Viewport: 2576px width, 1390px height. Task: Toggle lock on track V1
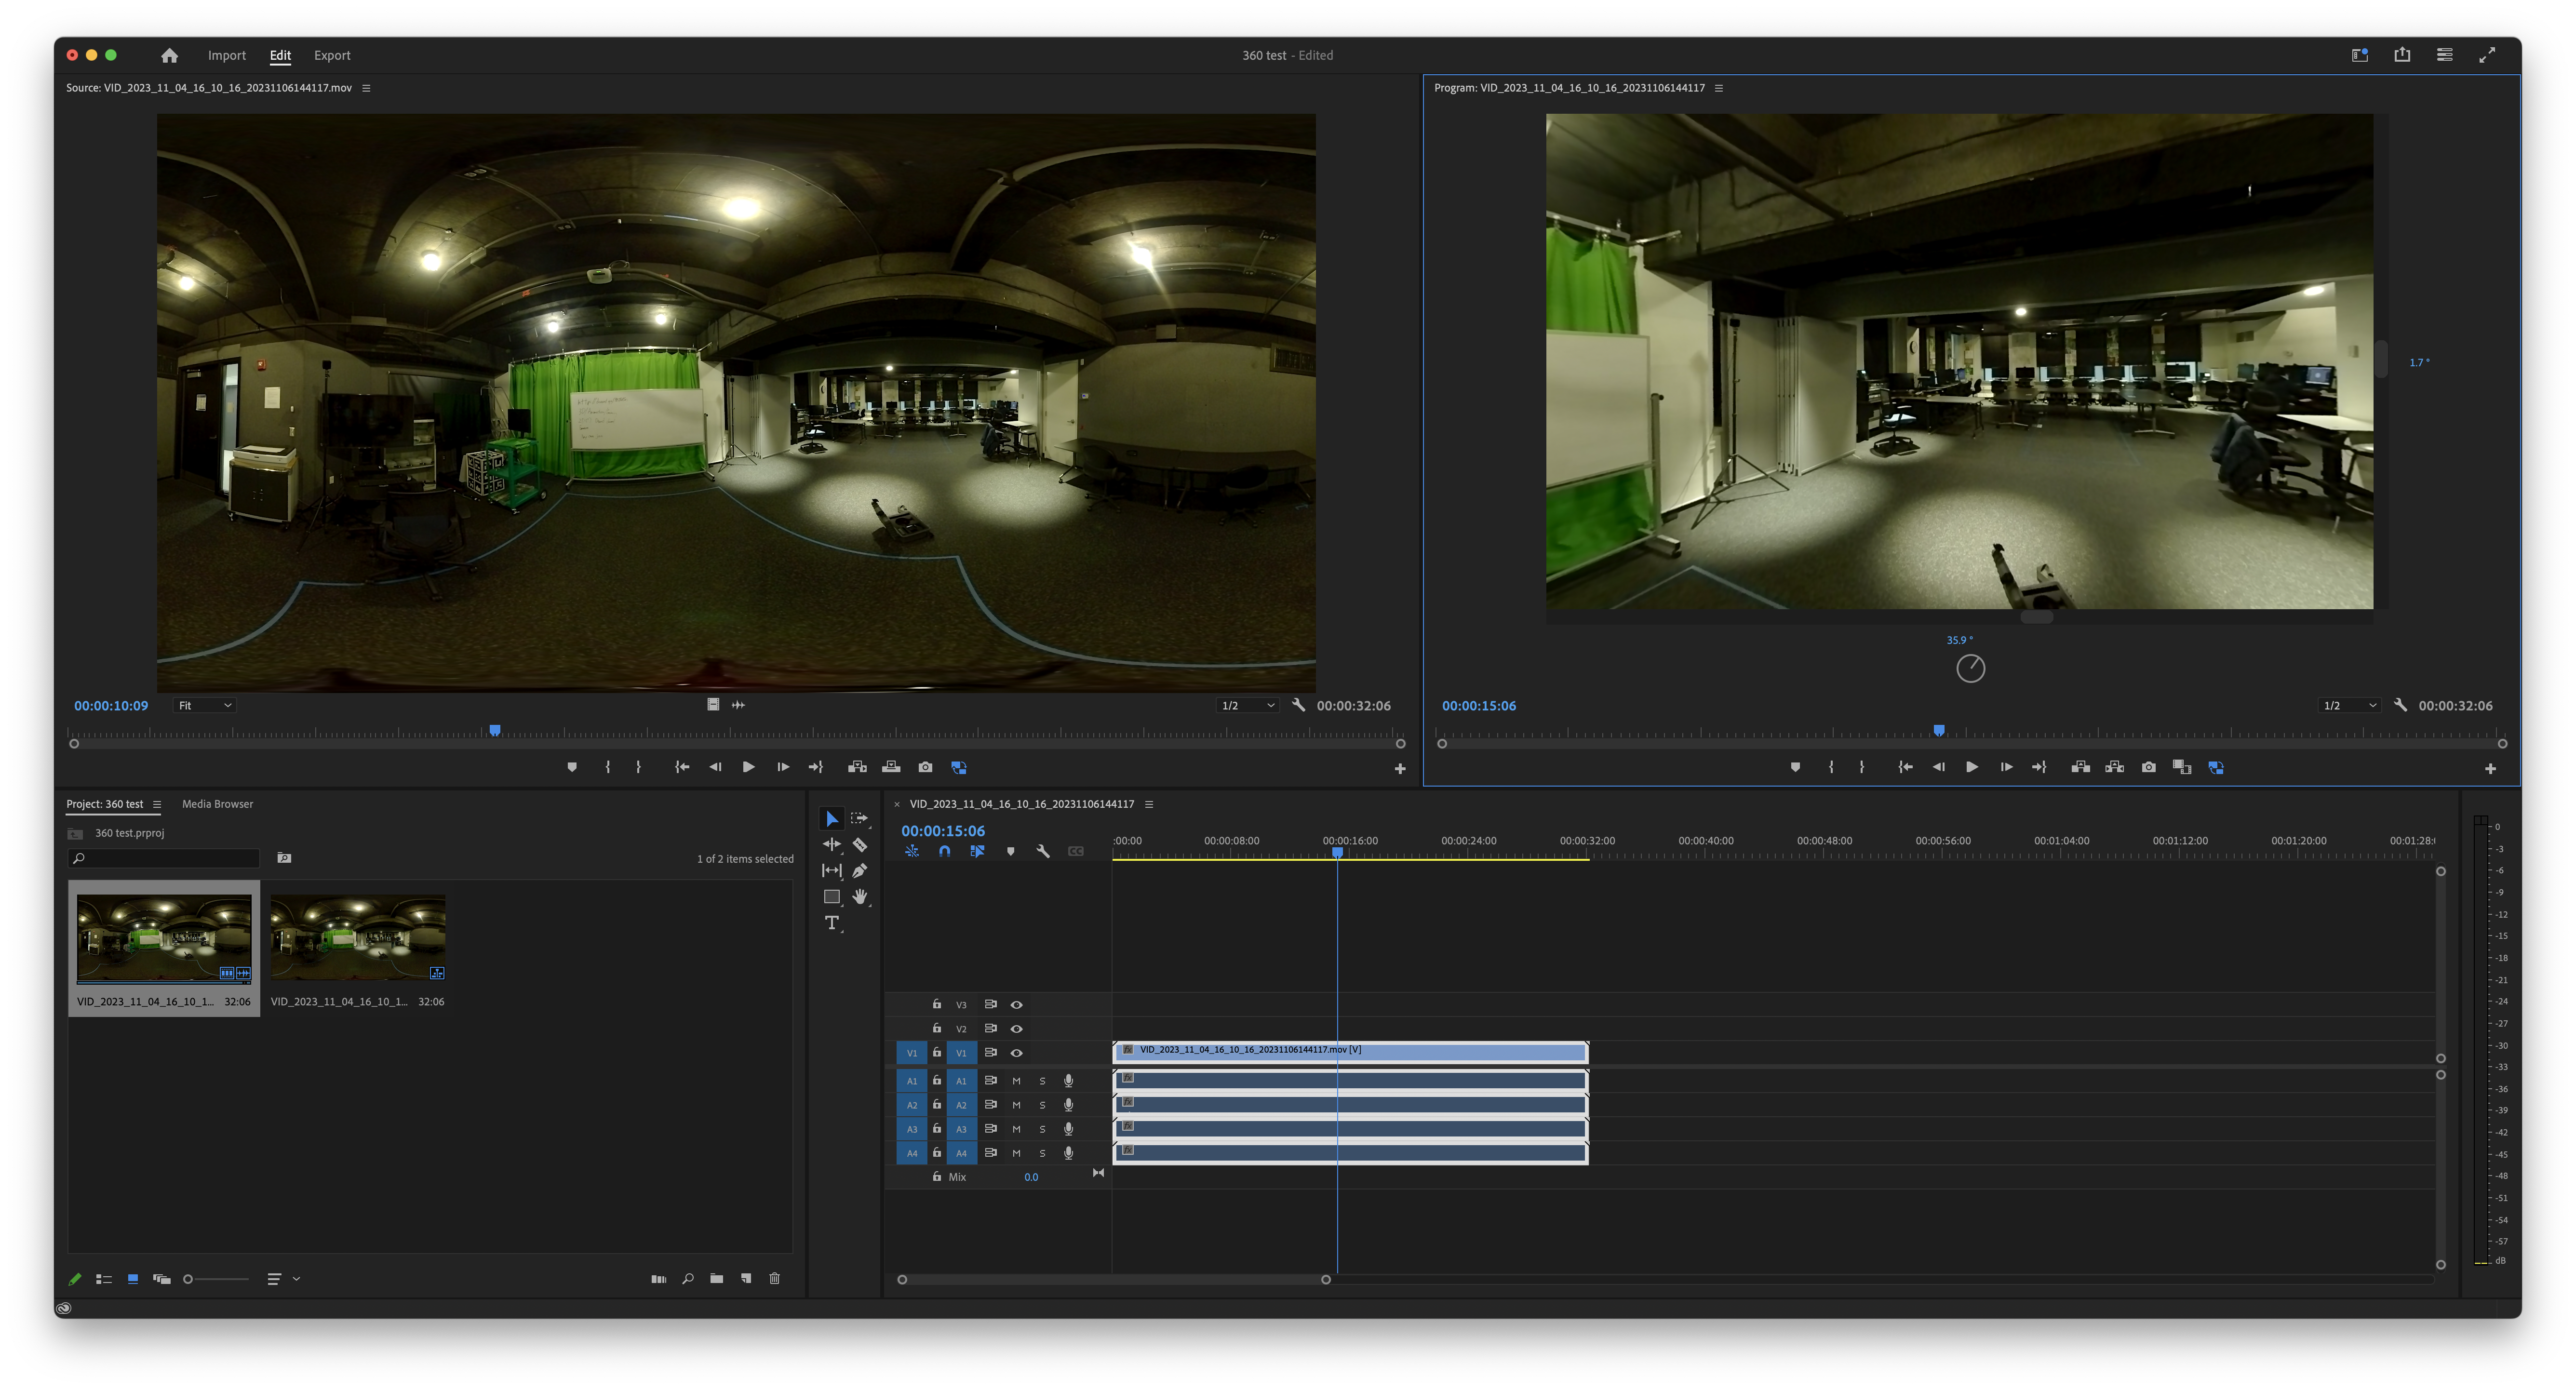pos(937,1053)
